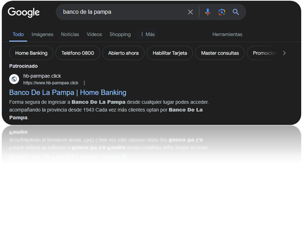The image size is (303, 227).
Task: Start voice search with the microphone icon
Action: click(208, 12)
